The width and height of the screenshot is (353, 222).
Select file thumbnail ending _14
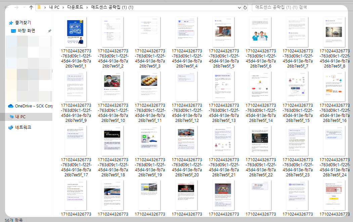260,86
